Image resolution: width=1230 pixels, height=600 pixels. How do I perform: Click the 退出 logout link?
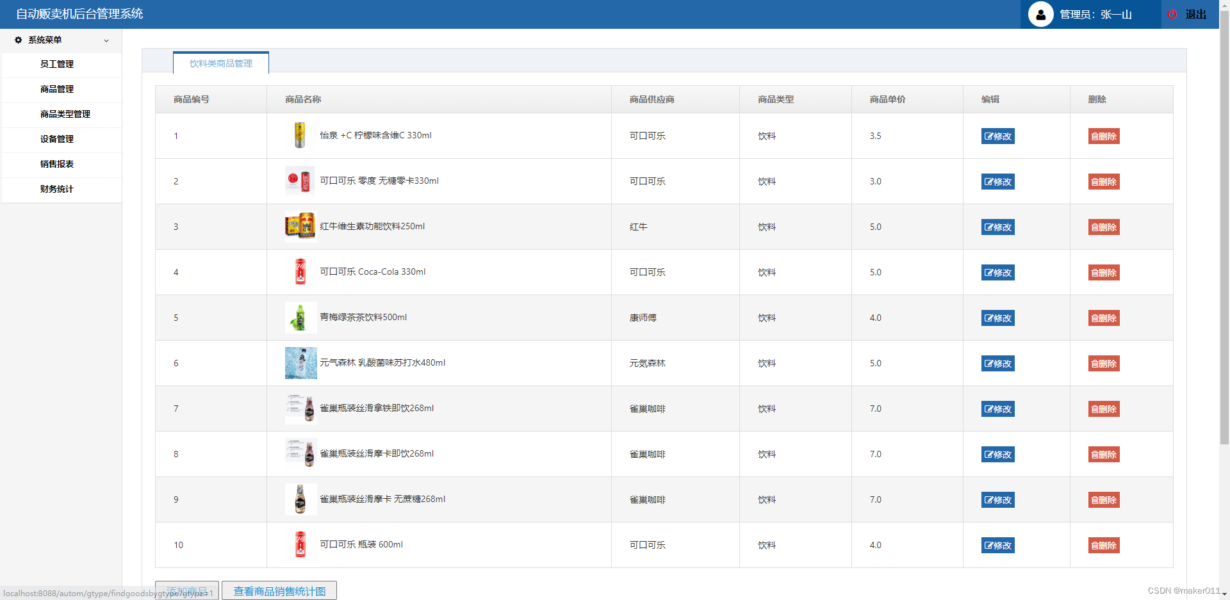coord(1195,14)
